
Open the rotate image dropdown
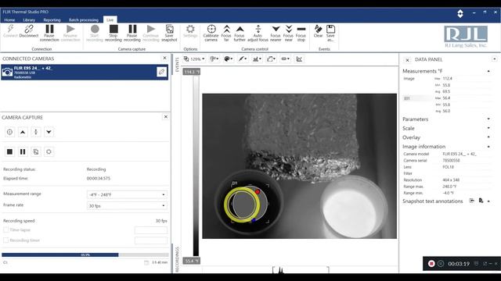[271, 59]
